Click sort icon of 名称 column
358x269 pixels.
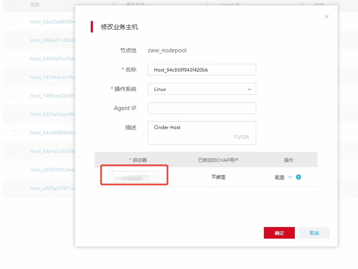coord(113,4)
